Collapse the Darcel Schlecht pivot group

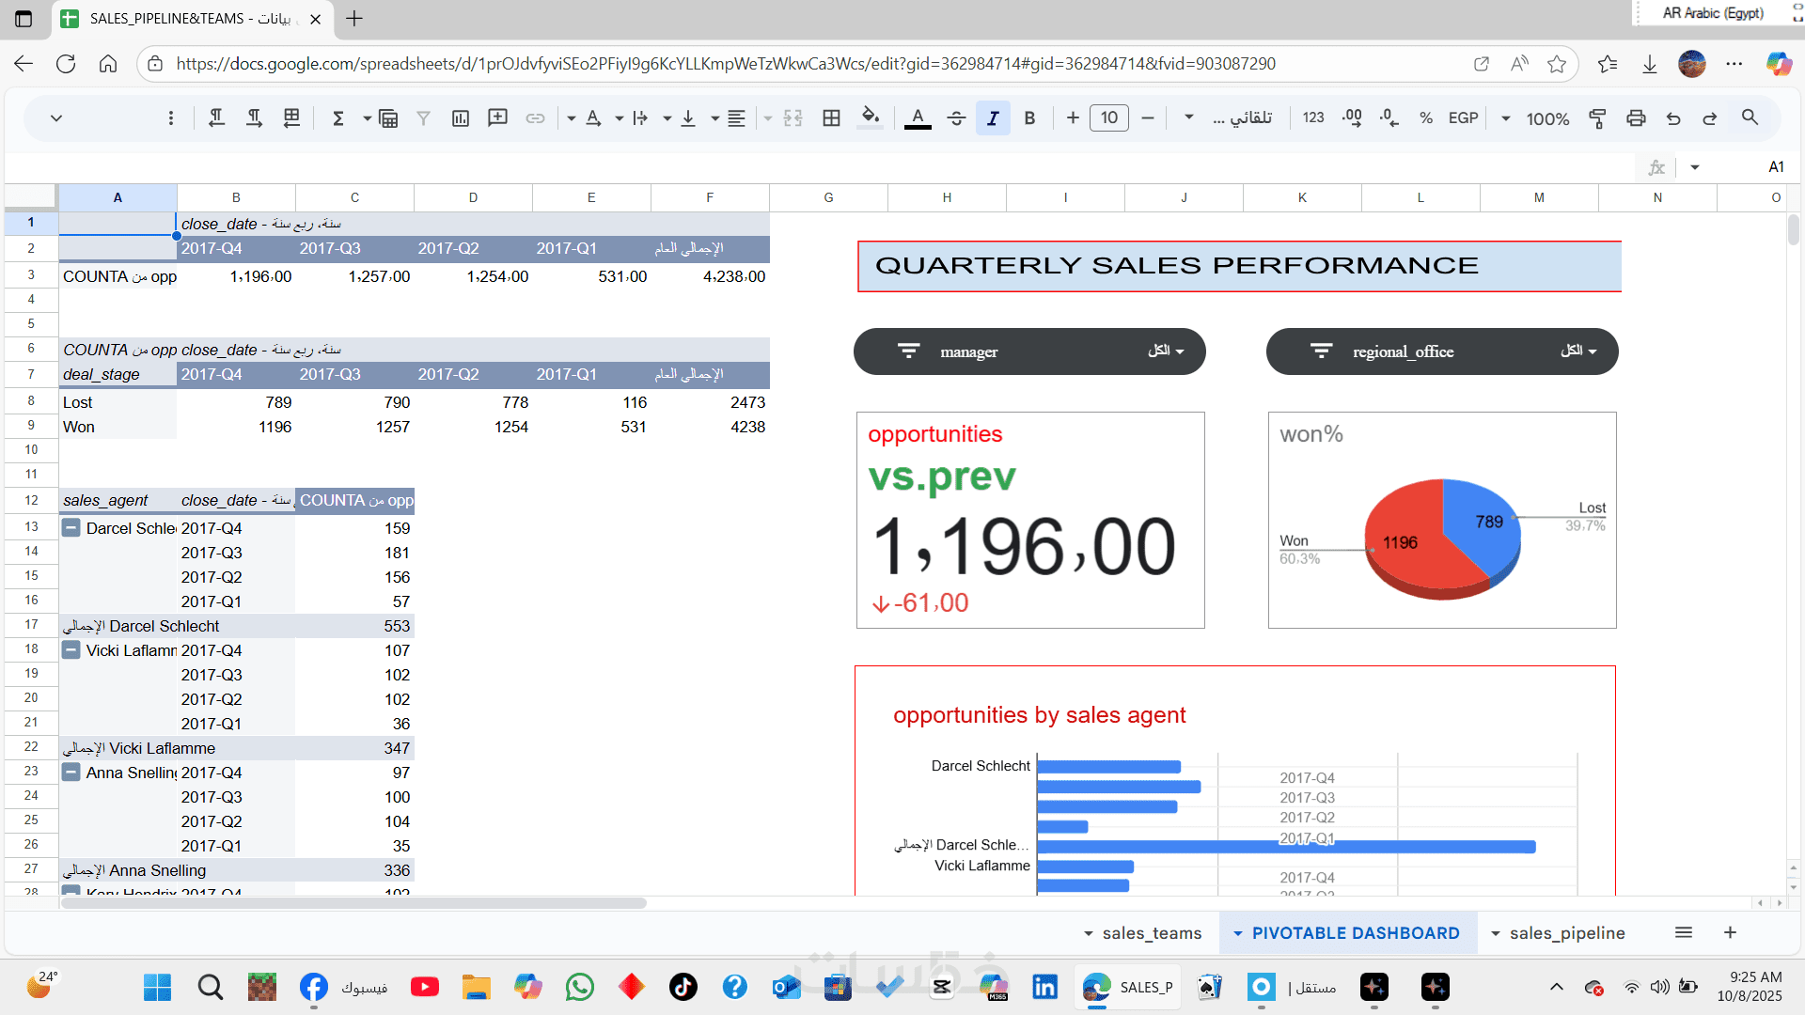[x=71, y=528]
